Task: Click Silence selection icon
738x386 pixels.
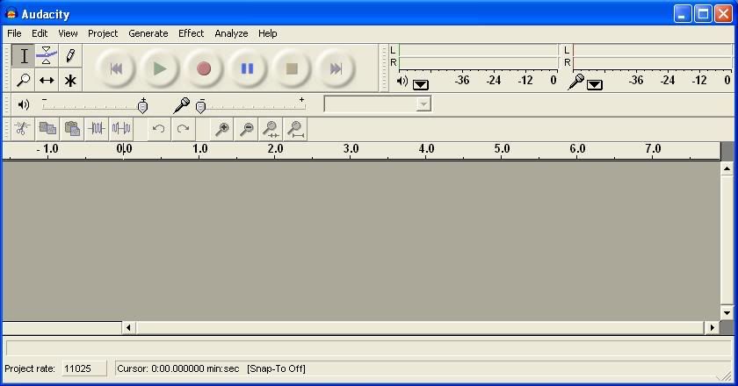Action: pyautogui.click(x=121, y=128)
